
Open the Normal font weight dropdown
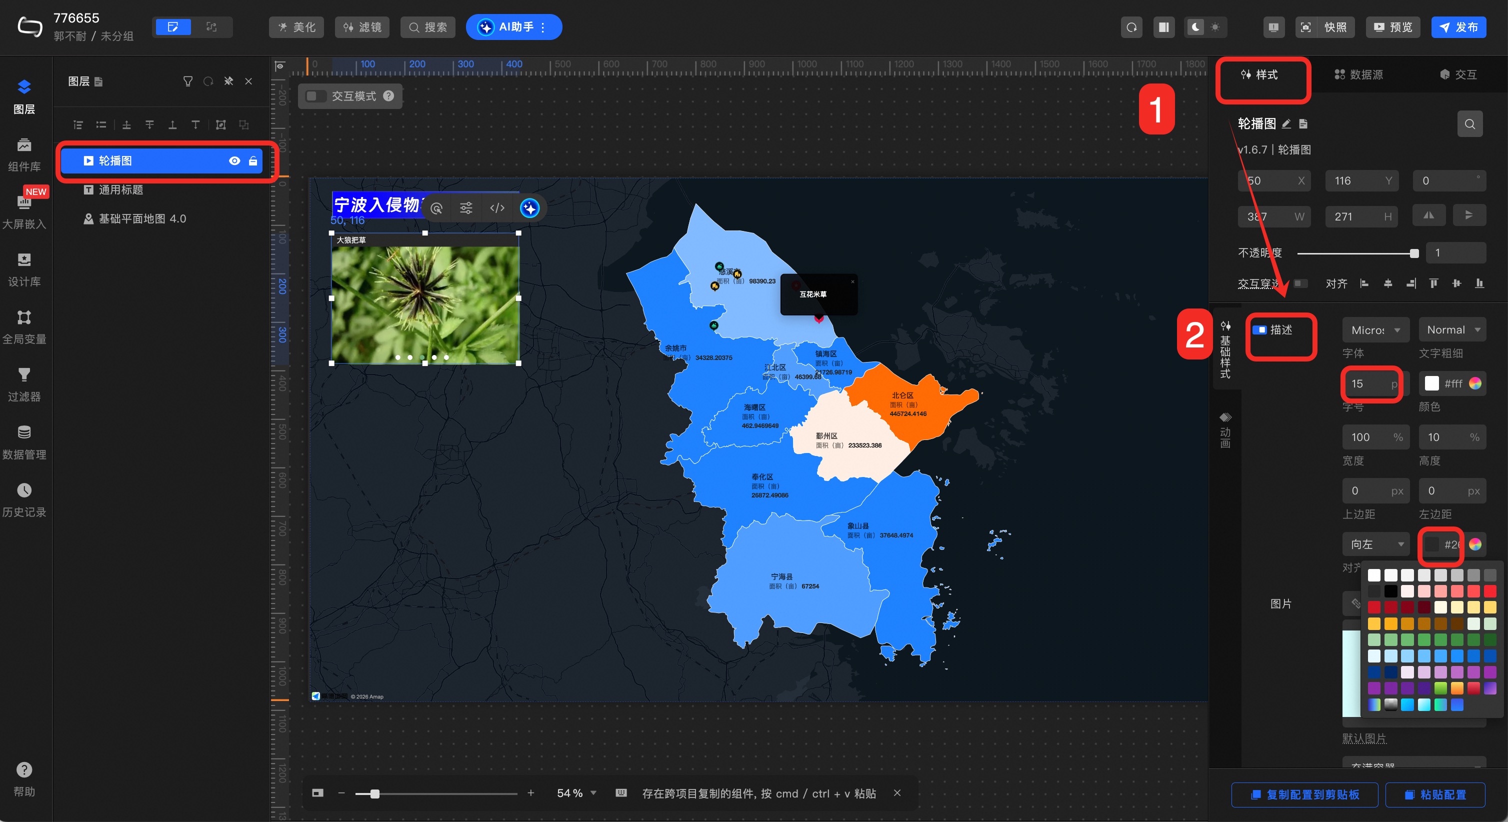tap(1452, 330)
